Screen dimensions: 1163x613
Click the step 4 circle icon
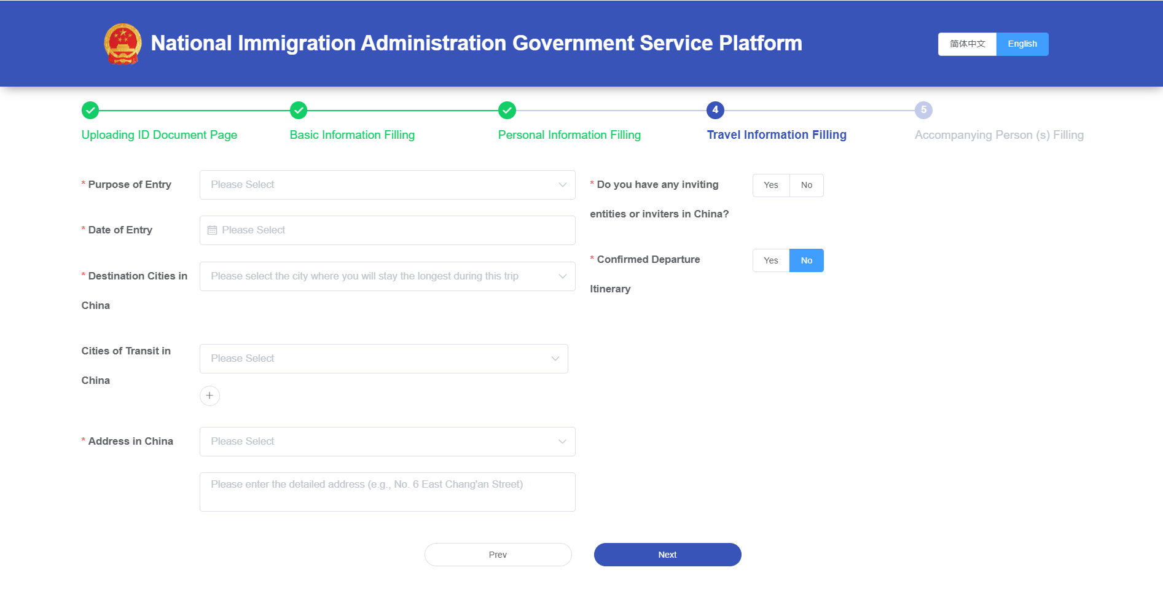pos(715,111)
